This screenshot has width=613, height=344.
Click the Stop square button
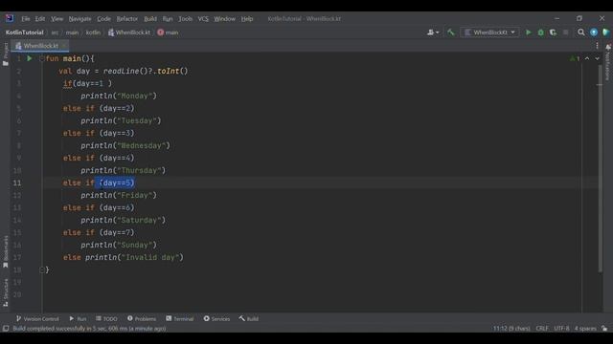565,32
